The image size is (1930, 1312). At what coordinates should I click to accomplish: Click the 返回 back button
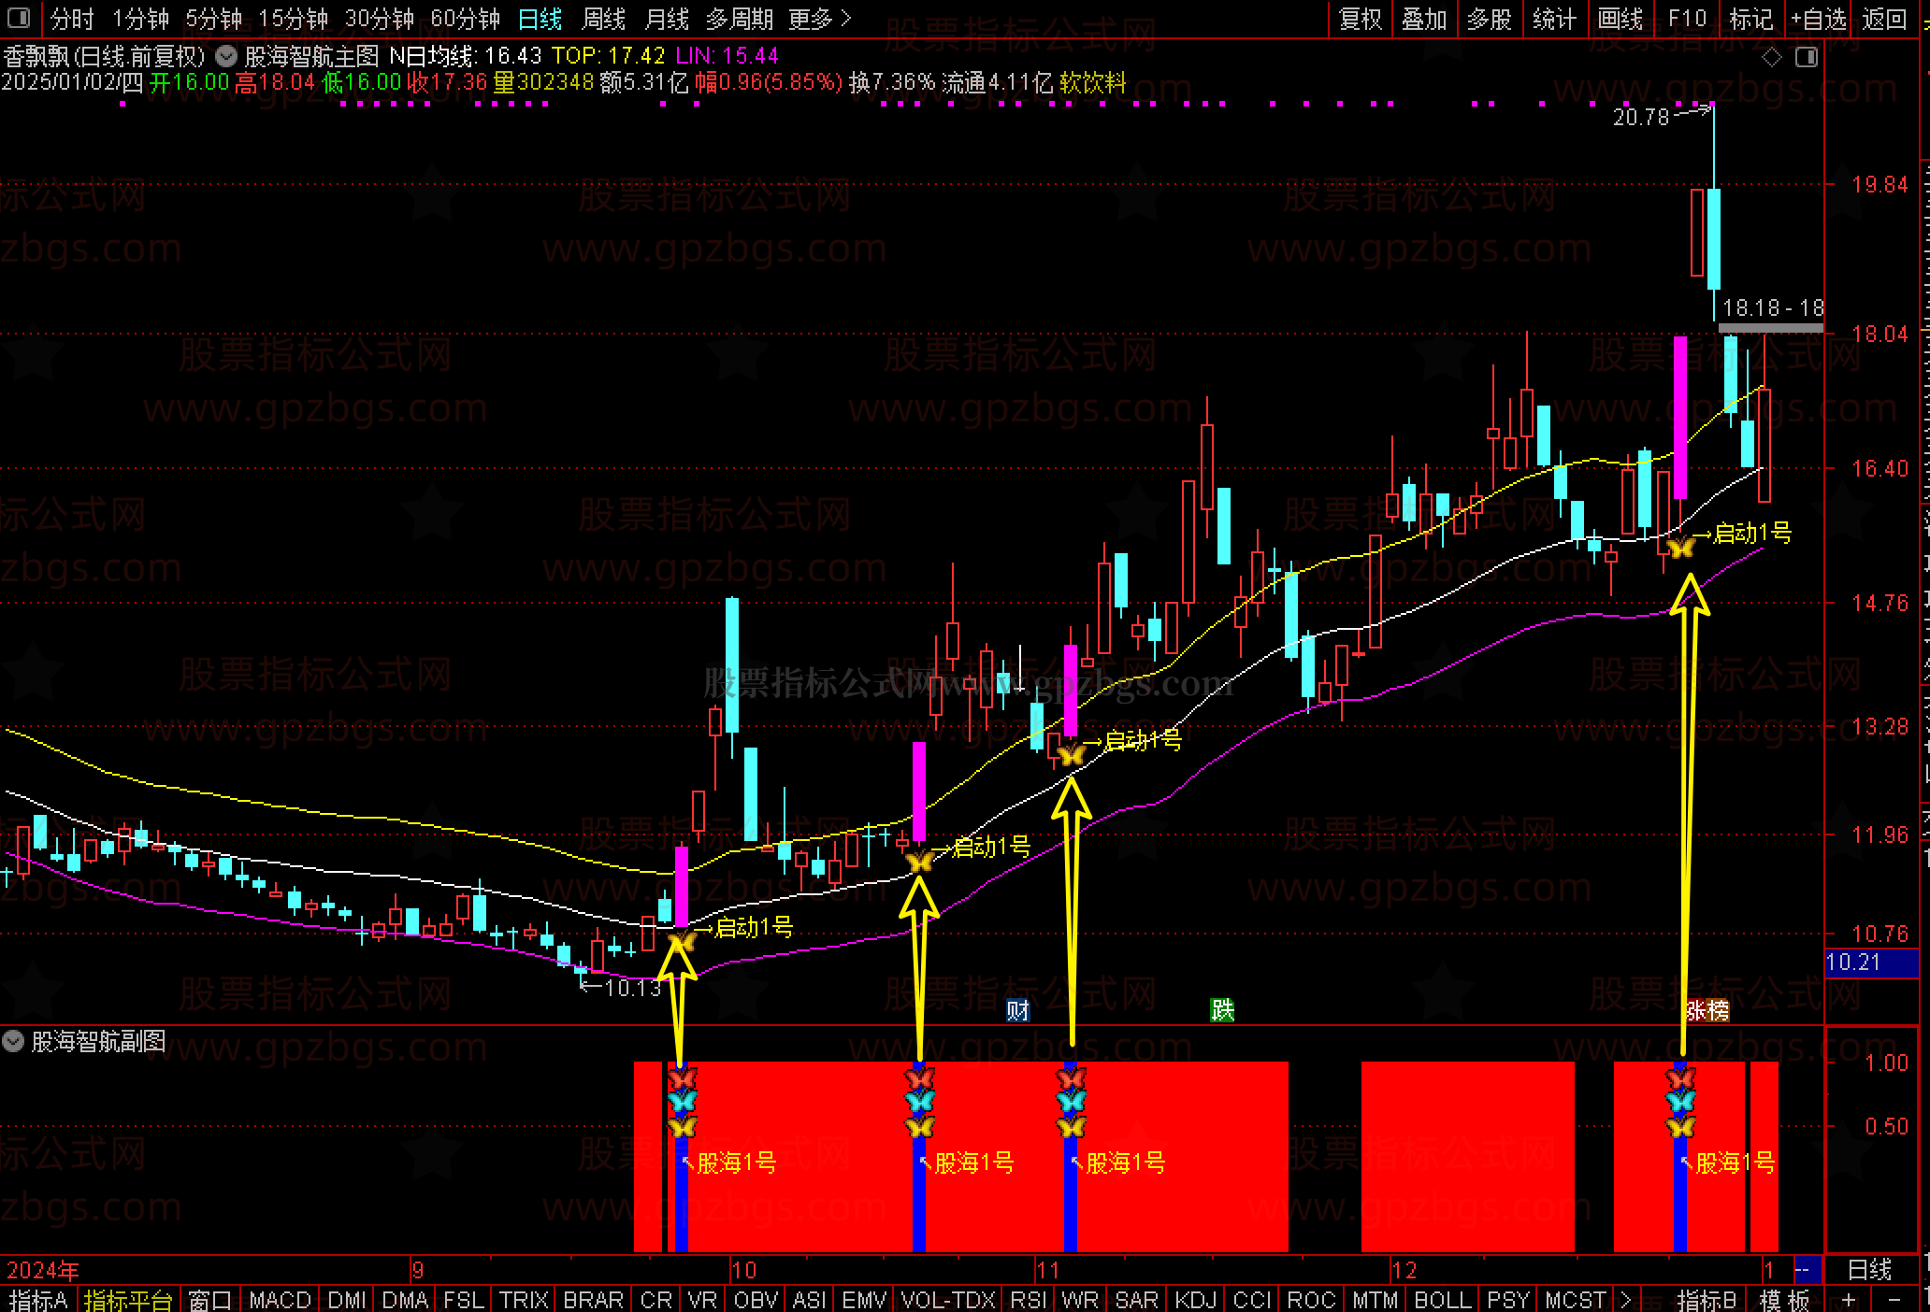1883,19
